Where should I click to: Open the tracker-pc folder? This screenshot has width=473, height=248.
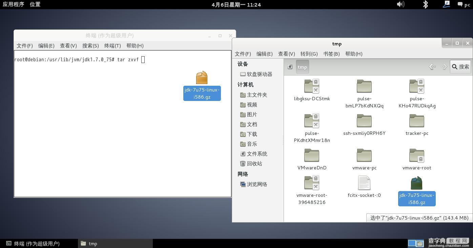point(417,121)
